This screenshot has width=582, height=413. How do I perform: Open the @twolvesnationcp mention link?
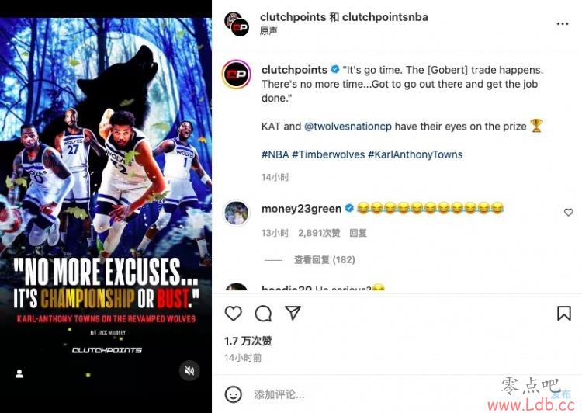tap(348, 127)
